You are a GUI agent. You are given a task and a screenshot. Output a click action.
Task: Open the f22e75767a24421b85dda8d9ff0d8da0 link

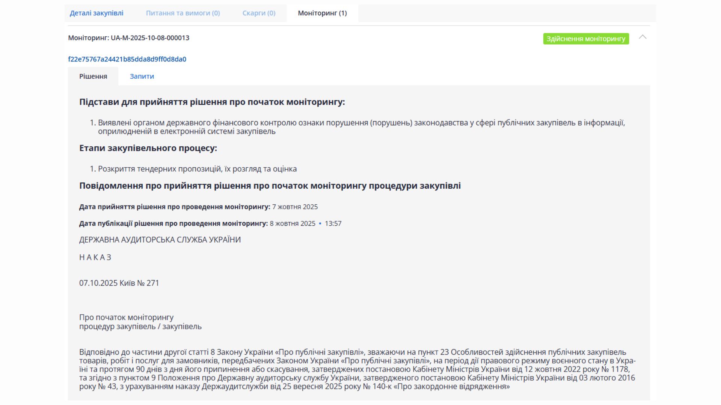point(127,59)
